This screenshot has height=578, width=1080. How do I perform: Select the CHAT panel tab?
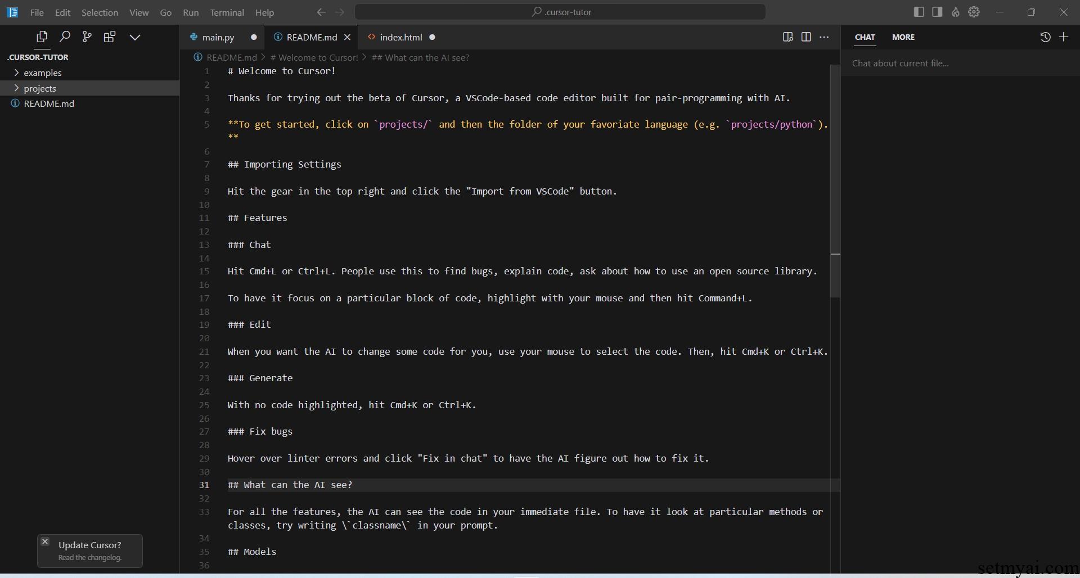[865, 37]
